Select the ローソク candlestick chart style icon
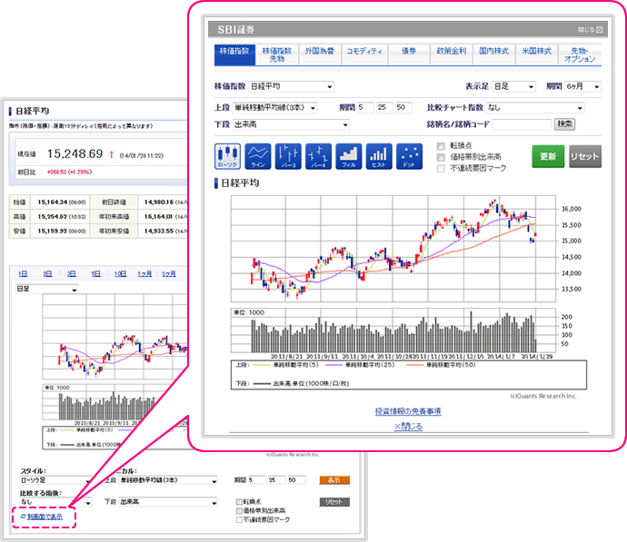Screen dimensions: 627x542 227,156
